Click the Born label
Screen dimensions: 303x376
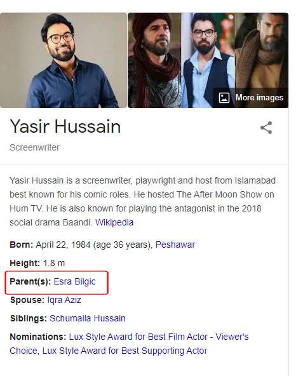tap(22, 245)
